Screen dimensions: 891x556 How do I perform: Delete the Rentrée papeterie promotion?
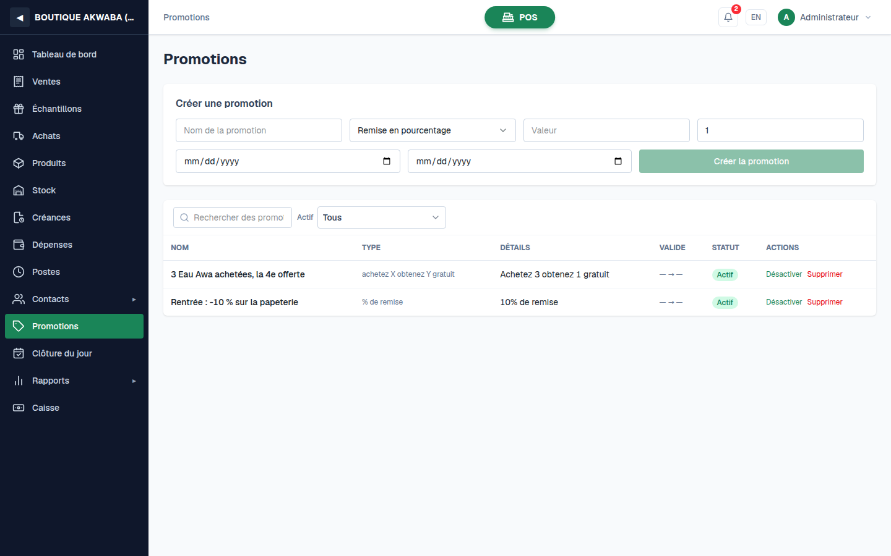pos(825,302)
